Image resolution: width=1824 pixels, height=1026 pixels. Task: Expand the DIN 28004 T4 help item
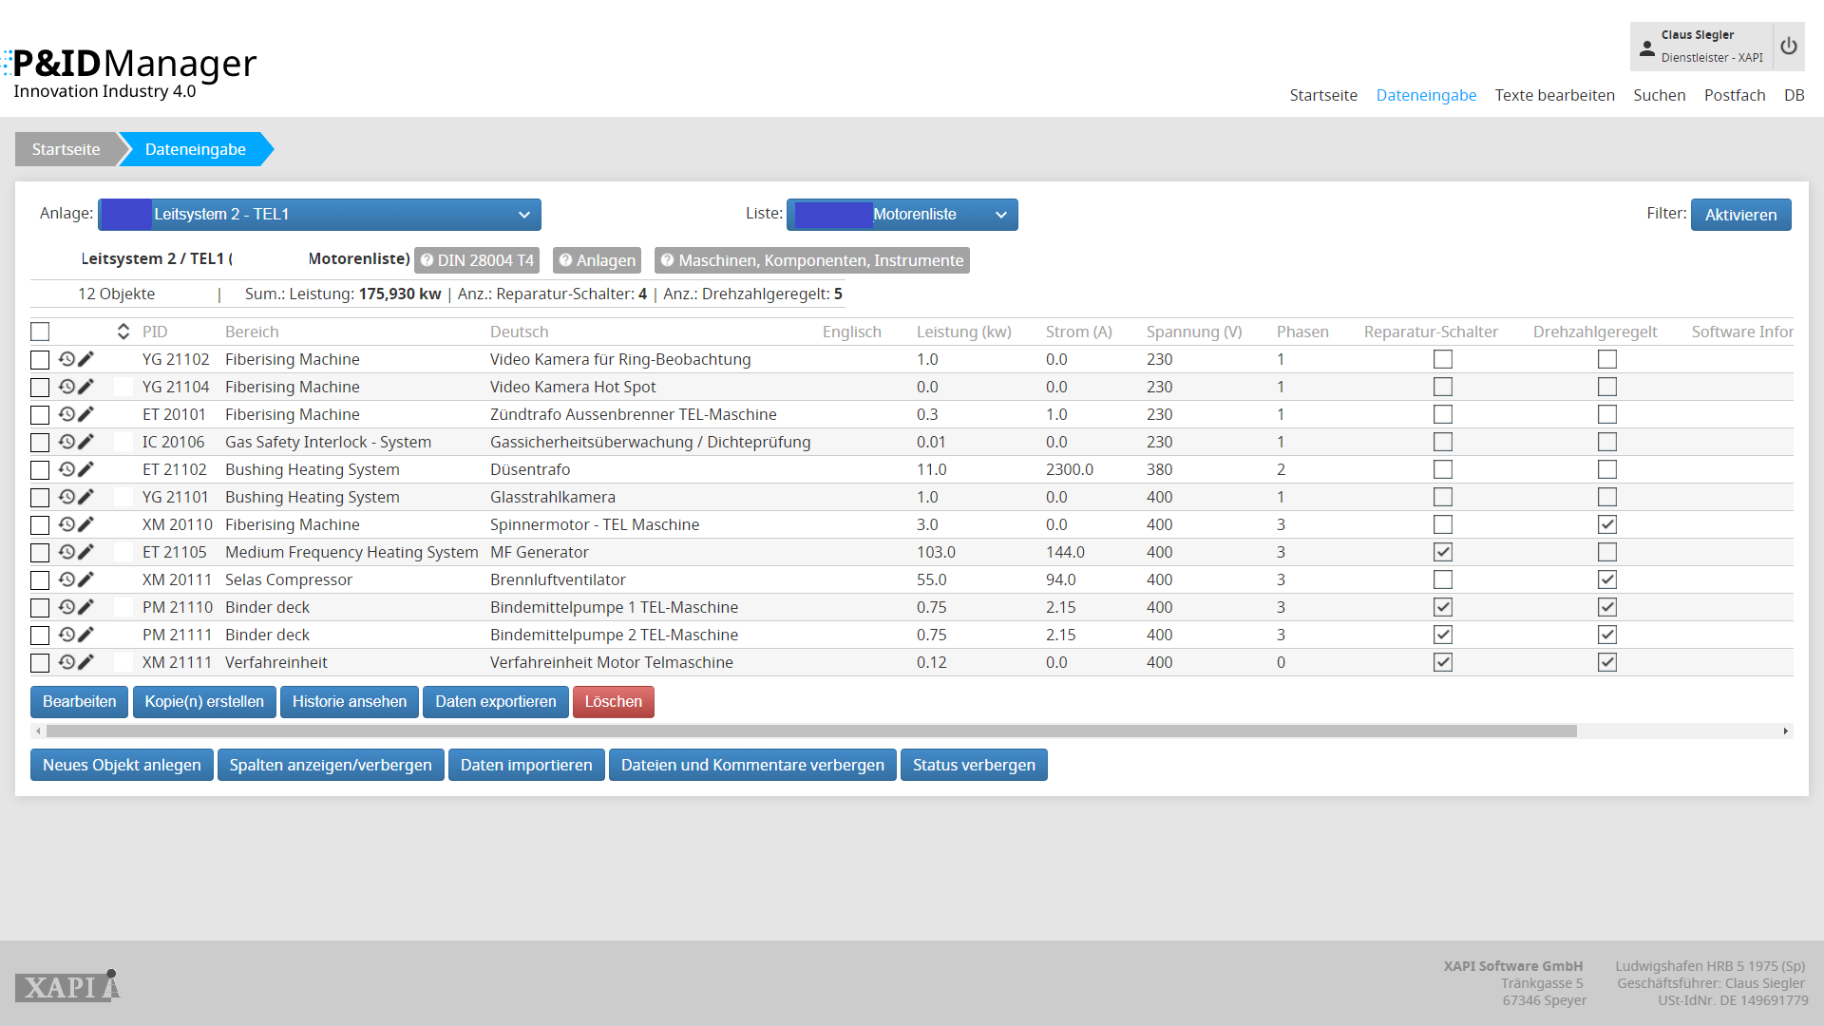tap(477, 260)
